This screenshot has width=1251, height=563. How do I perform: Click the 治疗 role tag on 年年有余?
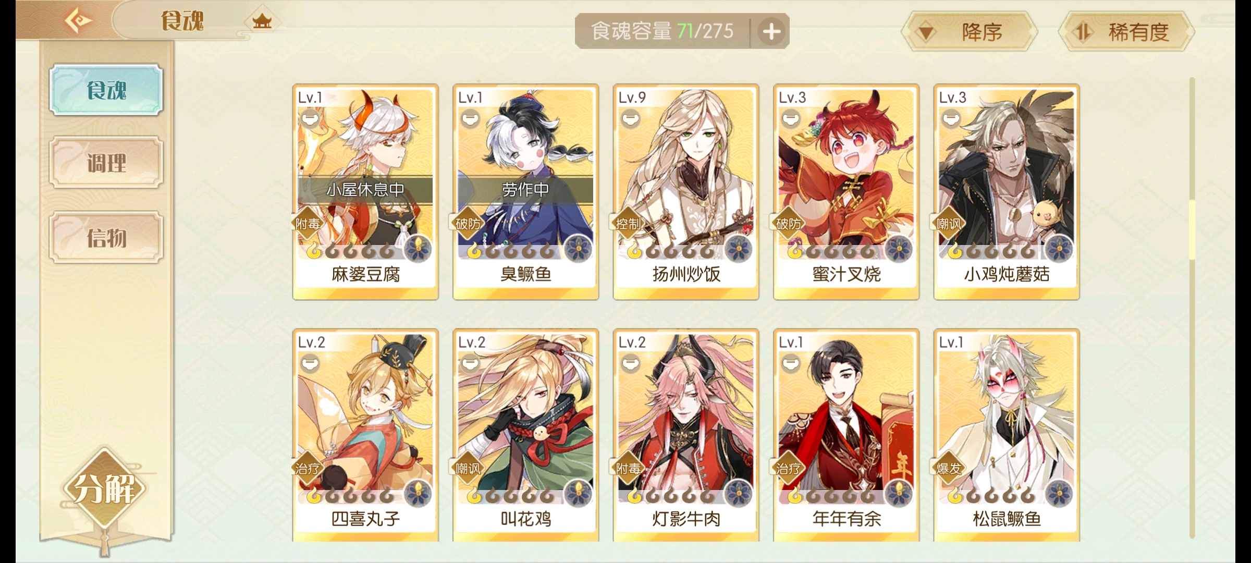point(788,469)
